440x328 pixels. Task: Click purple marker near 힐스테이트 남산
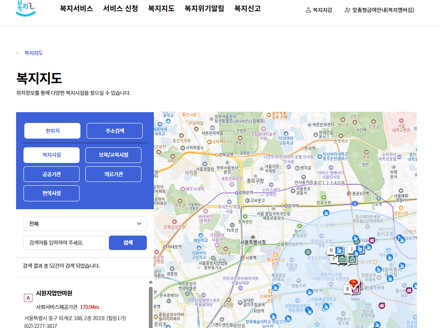pyautogui.click(x=409, y=290)
